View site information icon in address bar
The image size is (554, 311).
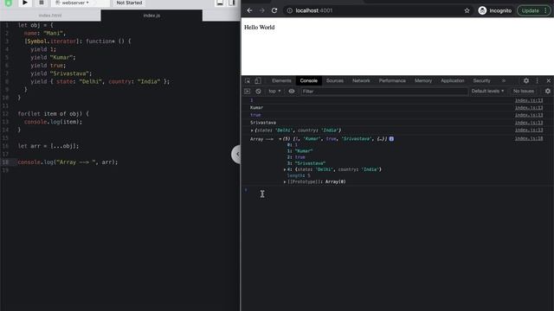click(290, 10)
